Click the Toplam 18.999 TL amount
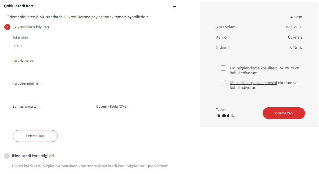 (x=225, y=116)
